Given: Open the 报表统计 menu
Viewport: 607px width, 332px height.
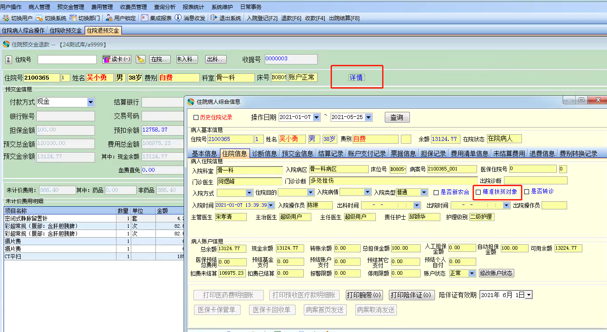Looking at the screenshot, I should point(194,7).
